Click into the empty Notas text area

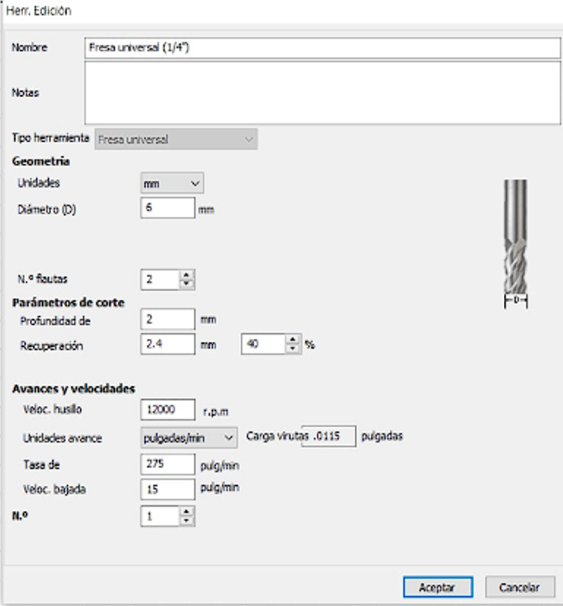pos(323,92)
